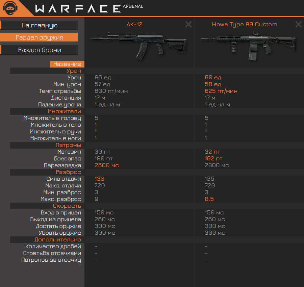Click AK-12 value 57 ед

pos(102,84)
